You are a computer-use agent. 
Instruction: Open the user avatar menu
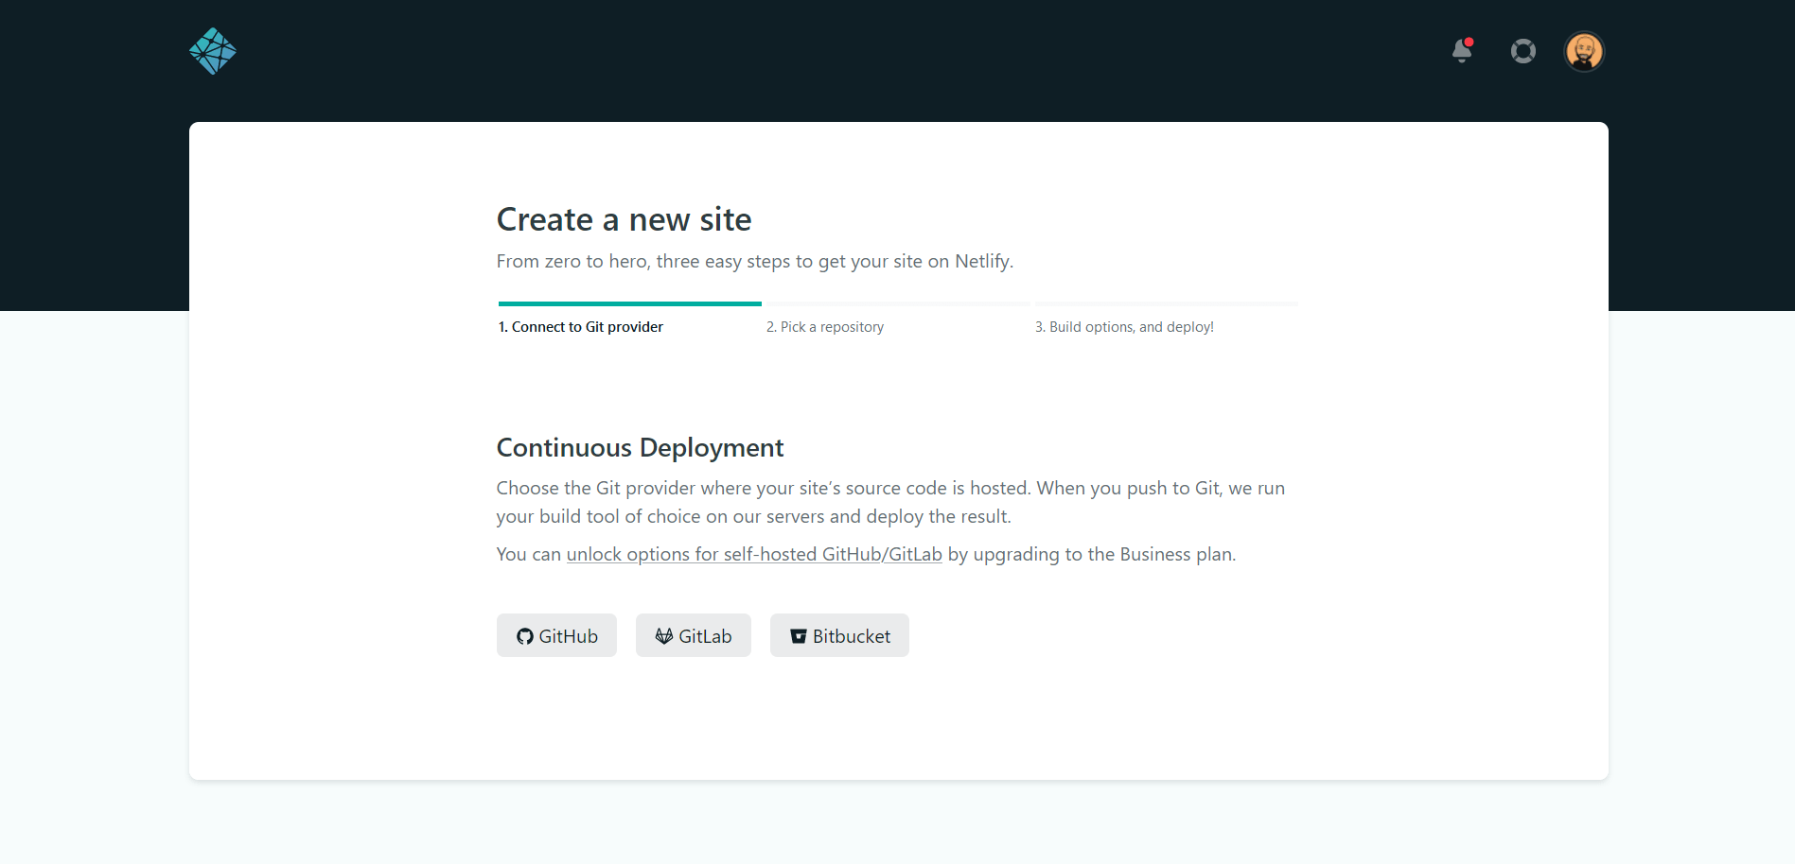pyautogui.click(x=1584, y=51)
